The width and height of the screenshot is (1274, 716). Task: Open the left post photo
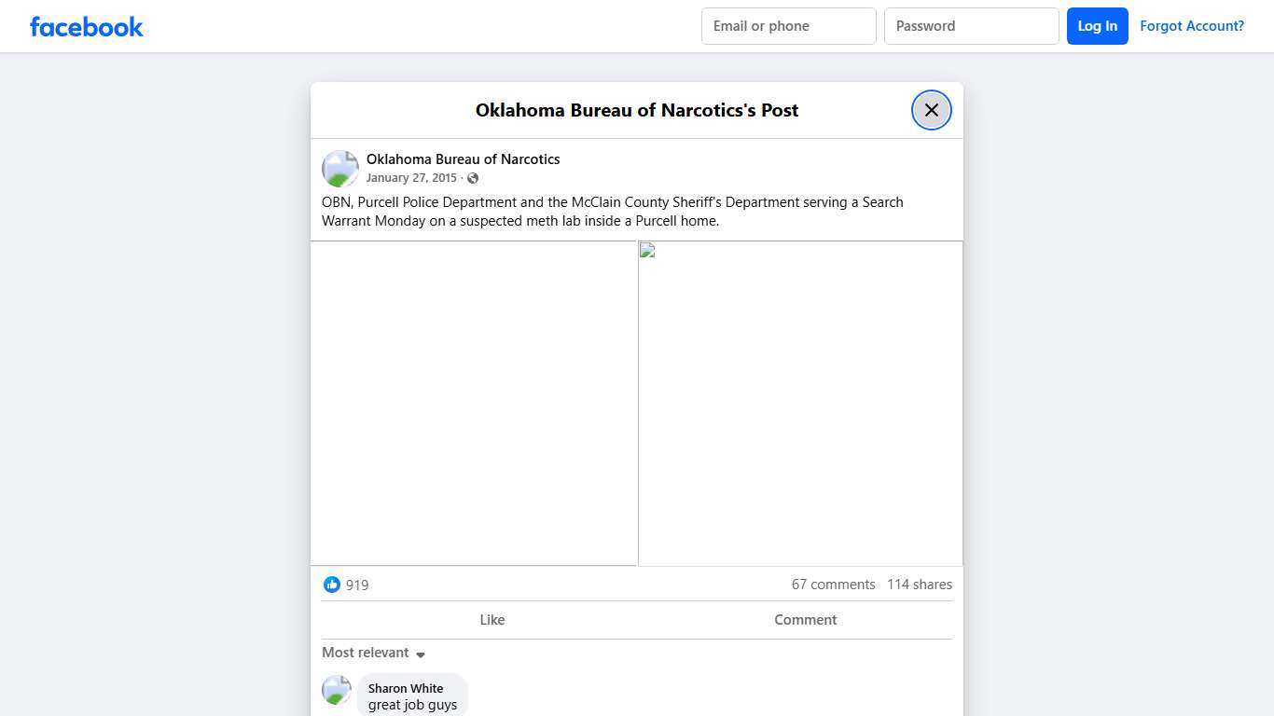(x=474, y=403)
